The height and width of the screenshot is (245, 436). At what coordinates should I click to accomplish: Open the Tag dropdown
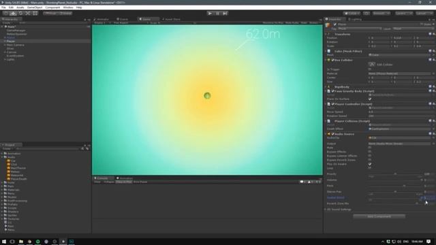(x=360, y=29)
